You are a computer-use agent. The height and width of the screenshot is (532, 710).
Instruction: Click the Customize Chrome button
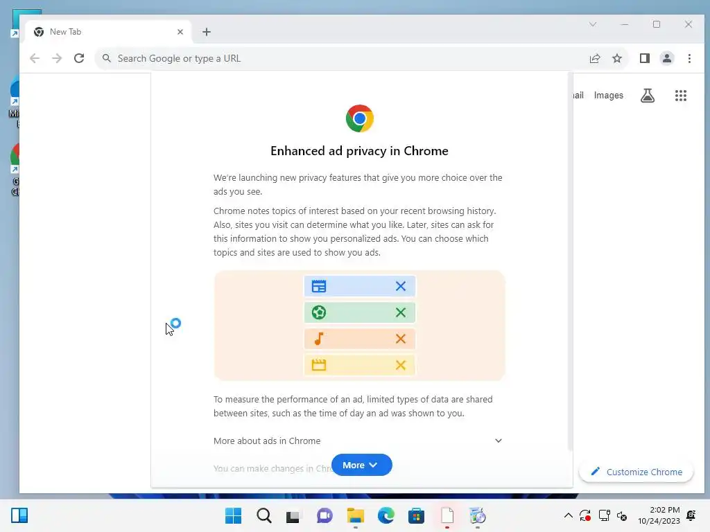click(637, 472)
